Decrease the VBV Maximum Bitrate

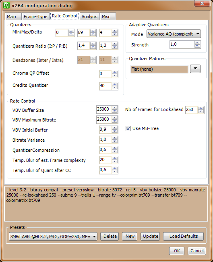(115, 121)
